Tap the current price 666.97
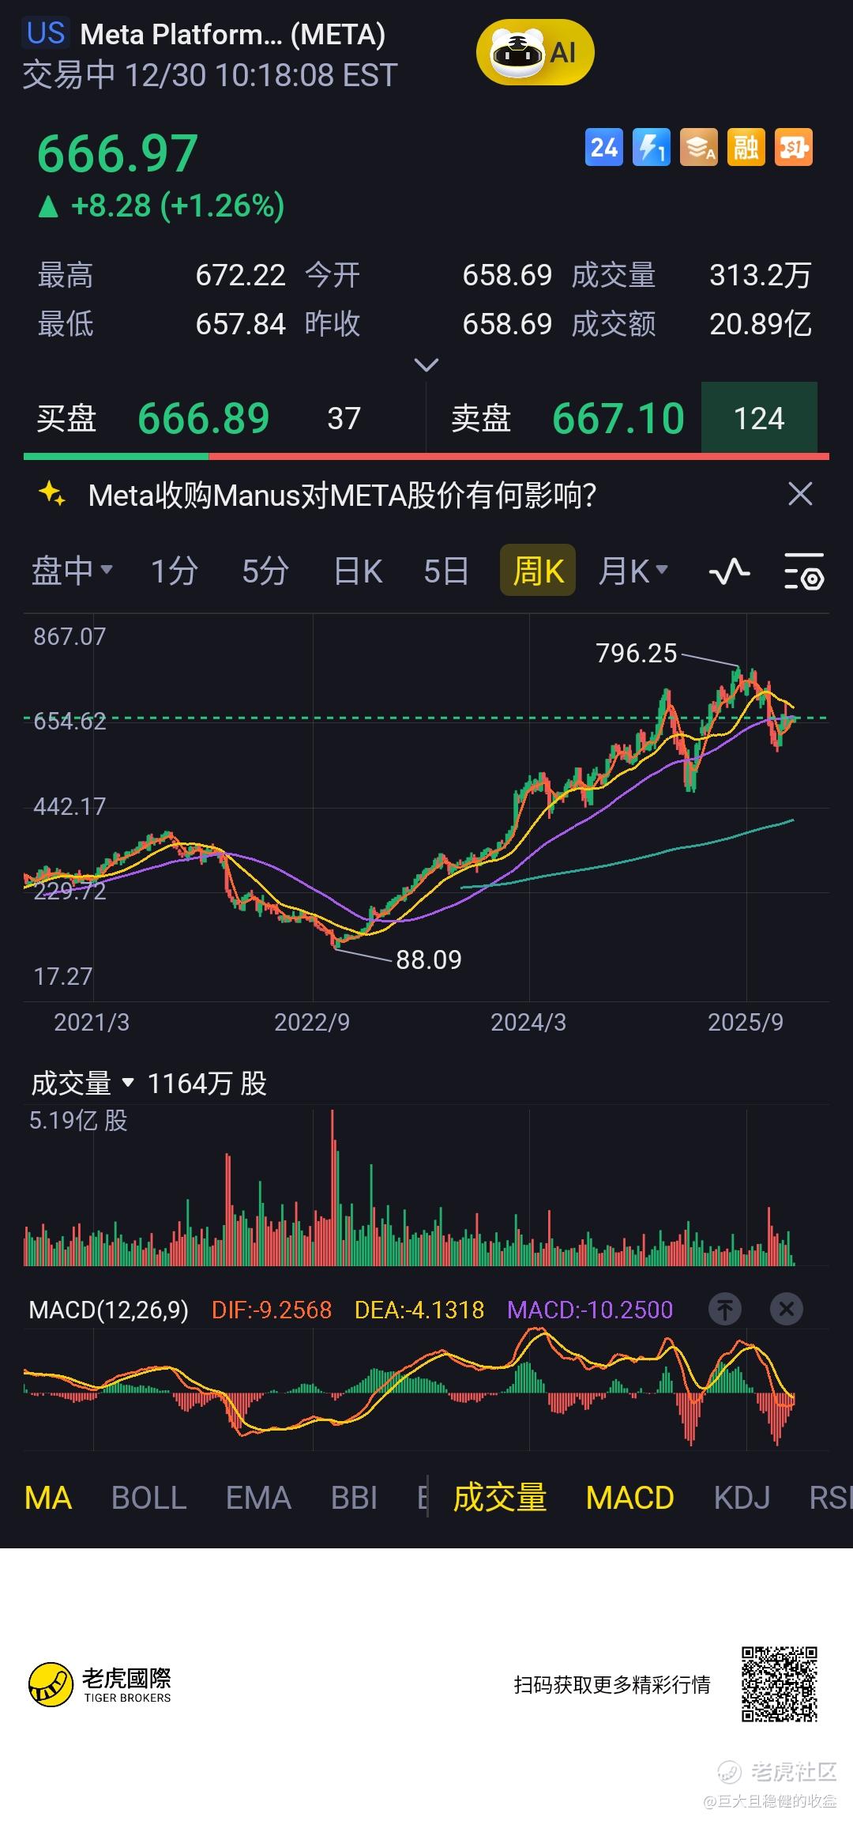This screenshot has height=1821, width=853. 118,153
